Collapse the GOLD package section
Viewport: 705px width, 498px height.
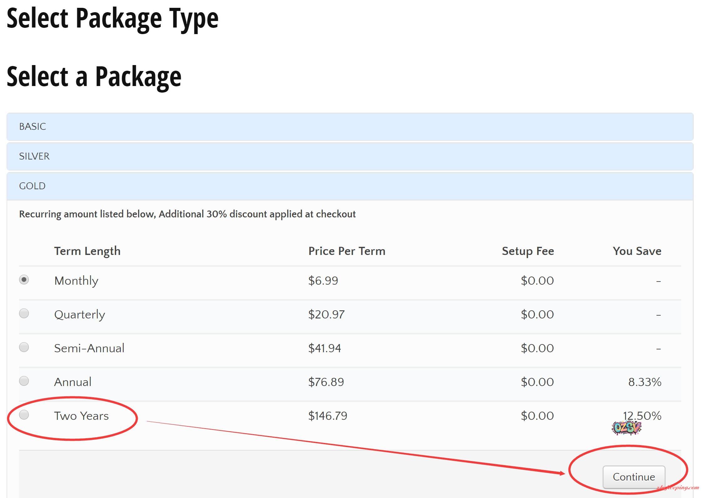[x=32, y=186]
